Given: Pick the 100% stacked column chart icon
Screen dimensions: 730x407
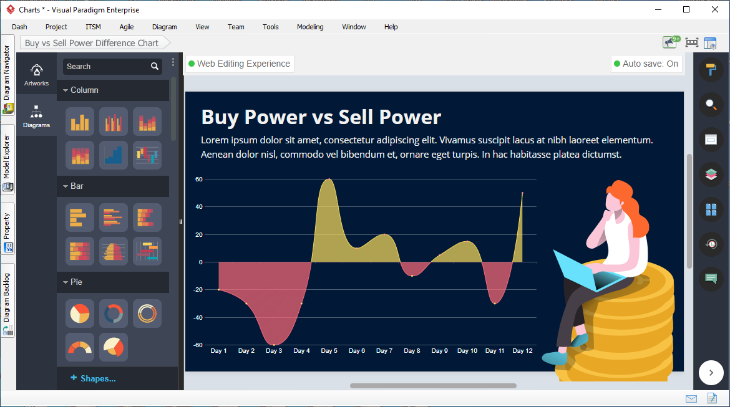Looking at the screenshot, I should coord(80,155).
